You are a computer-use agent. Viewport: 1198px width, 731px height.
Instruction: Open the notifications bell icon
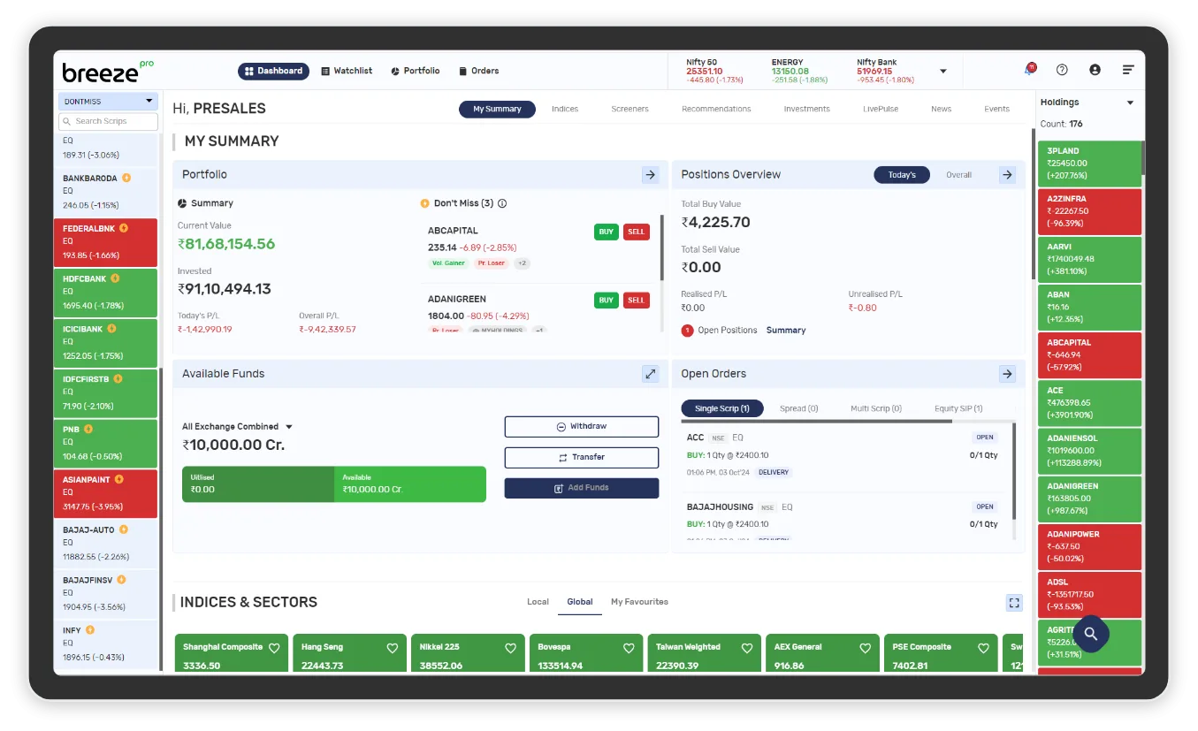1030,70
